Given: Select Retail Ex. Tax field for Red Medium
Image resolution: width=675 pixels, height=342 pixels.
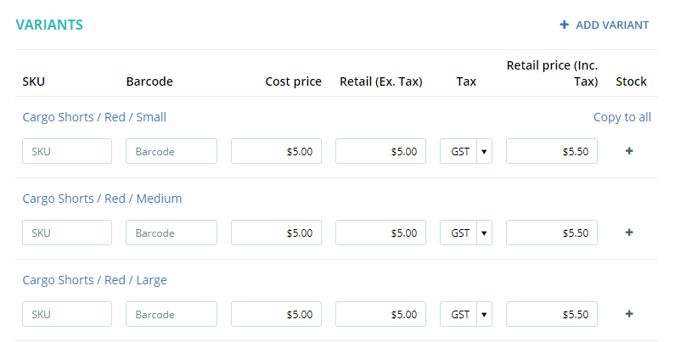Looking at the screenshot, I should coord(380,233).
